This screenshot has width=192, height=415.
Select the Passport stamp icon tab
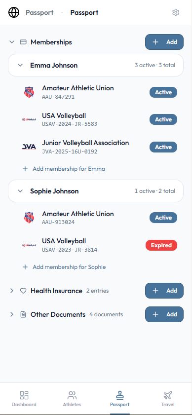[x=120, y=399]
